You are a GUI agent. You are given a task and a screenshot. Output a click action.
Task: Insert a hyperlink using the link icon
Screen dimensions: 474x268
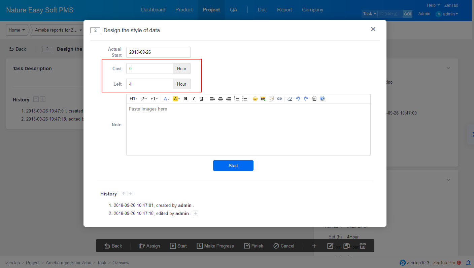[279, 99]
